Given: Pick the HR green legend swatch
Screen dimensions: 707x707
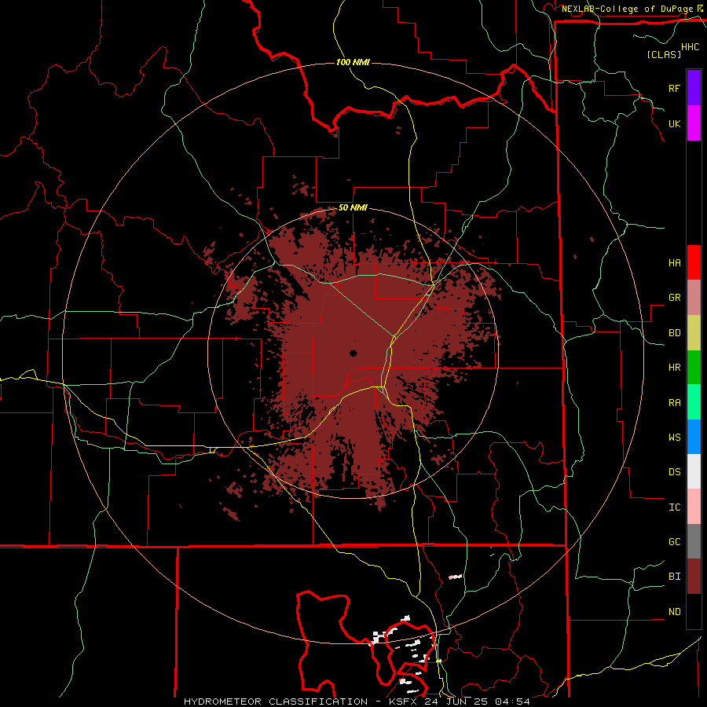Looking at the screenshot, I should [694, 368].
